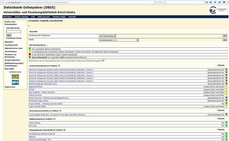Click the magnifier icon in browser search box

[x=160, y=2]
